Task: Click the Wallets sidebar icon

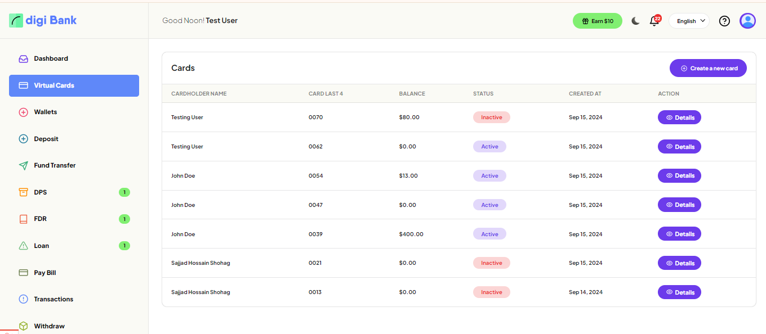Action: click(x=24, y=112)
